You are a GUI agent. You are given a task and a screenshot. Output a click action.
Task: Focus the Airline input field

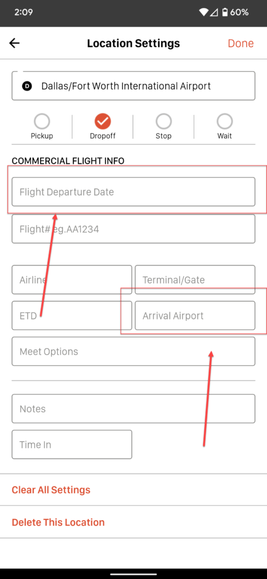point(72,279)
